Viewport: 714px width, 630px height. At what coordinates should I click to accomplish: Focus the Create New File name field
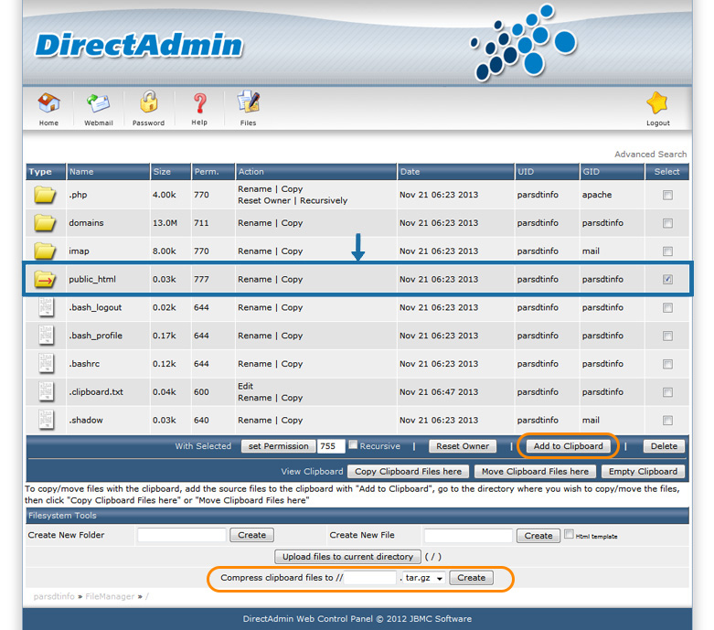coord(469,536)
